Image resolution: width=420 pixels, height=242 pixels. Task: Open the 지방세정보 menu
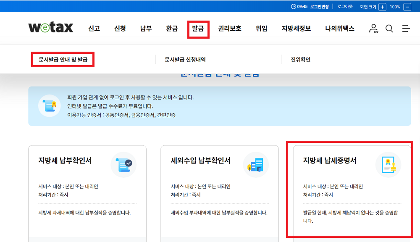pos(296,29)
